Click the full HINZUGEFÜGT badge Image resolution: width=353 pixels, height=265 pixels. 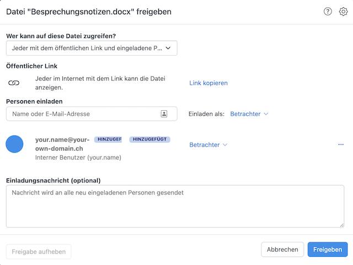pyautogui.click(x=149, y=139)
